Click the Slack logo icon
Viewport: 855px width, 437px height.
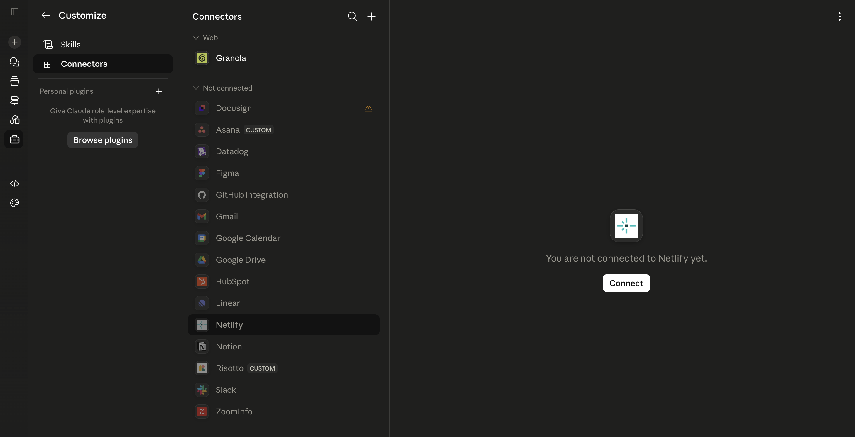(x=202, y=390)
